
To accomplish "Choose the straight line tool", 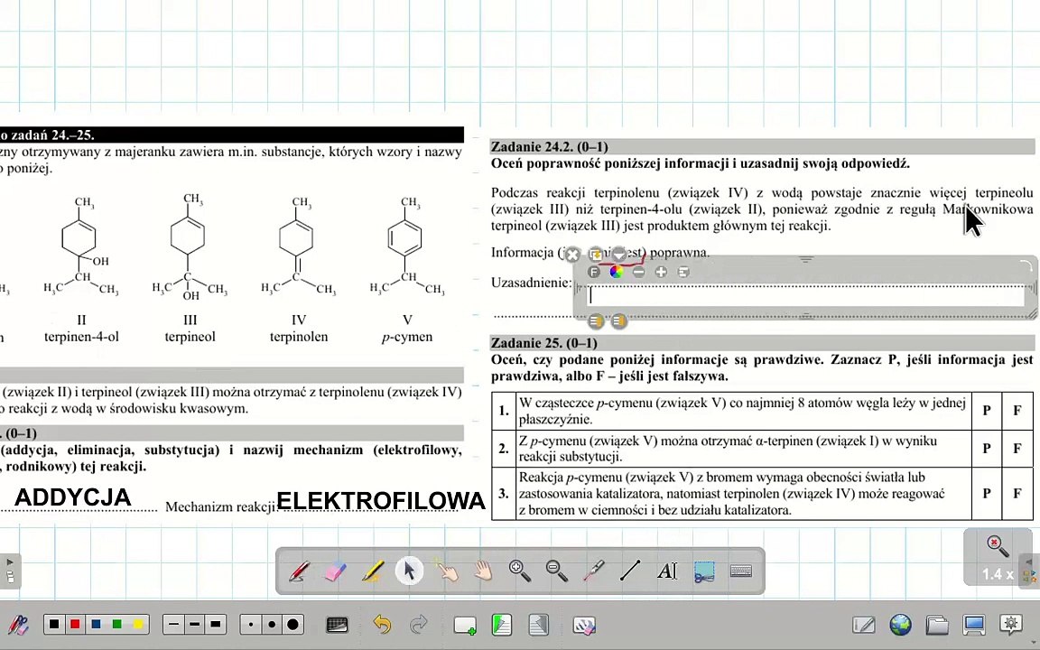I will (630, 571).
